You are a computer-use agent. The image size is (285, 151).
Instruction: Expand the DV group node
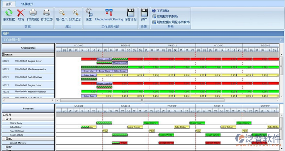tap(7, 147)
